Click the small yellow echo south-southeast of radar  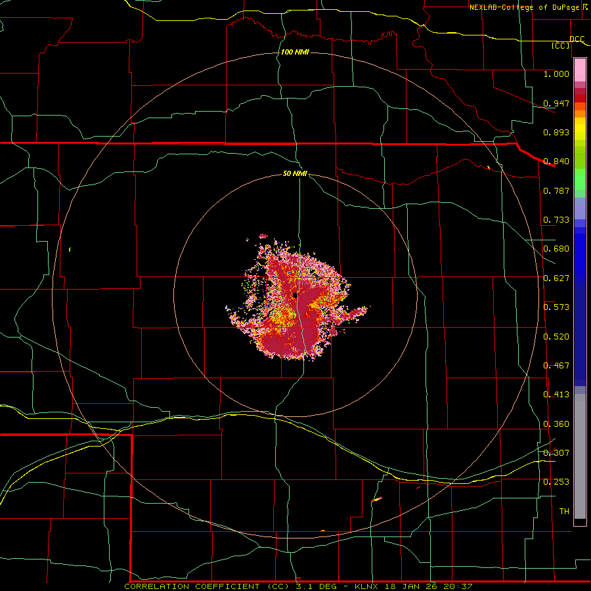pos(376,500)
